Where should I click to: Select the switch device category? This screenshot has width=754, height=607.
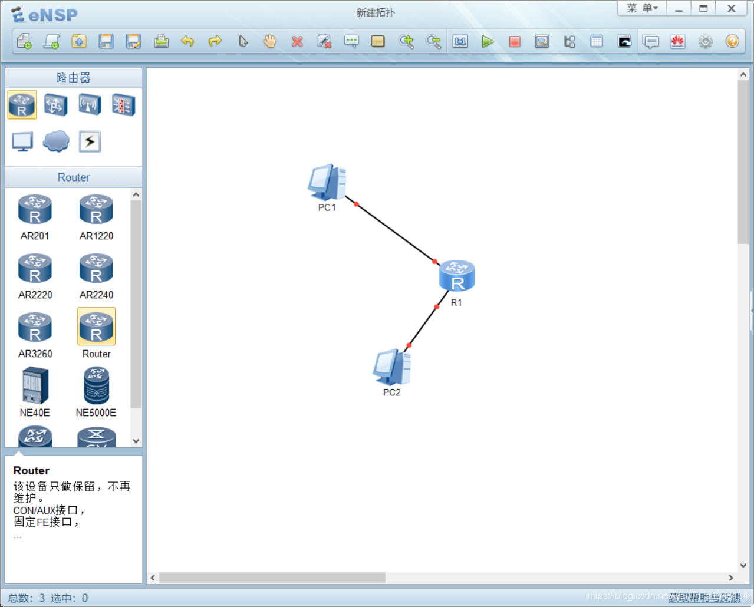55,105
